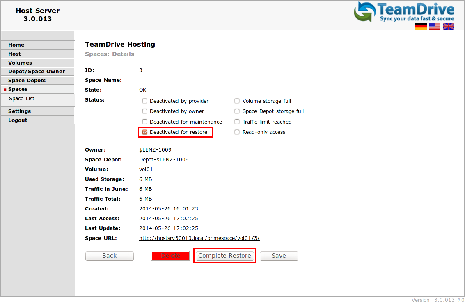
Task: Click the Spaces: Details subheading
Action: point(110,54)
